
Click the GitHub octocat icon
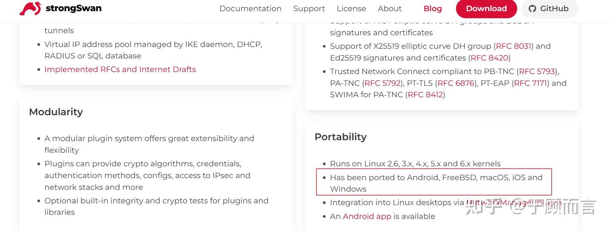(x=532, y=8)
